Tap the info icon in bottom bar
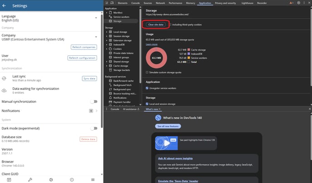Viewport: 312px width, 183px height. [x=72, y=179]
